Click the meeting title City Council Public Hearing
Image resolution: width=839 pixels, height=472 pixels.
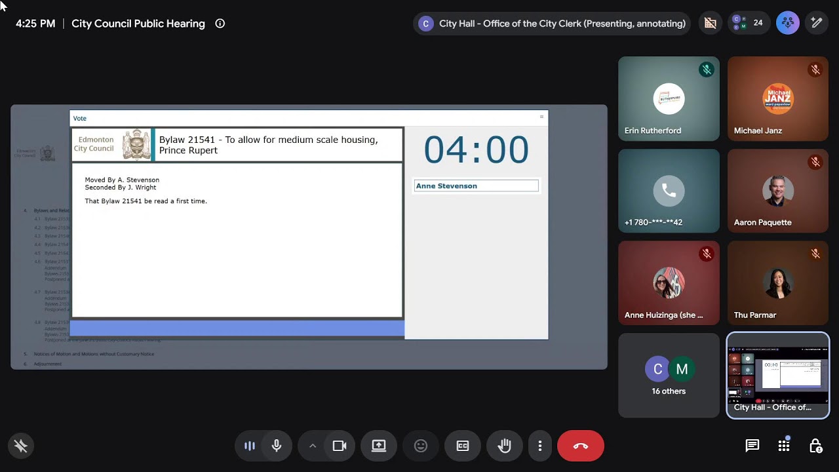click(x=138, y=24)
